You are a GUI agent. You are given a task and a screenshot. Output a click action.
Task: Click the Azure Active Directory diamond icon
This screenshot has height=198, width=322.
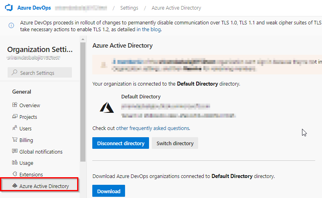tap(15, 186)
